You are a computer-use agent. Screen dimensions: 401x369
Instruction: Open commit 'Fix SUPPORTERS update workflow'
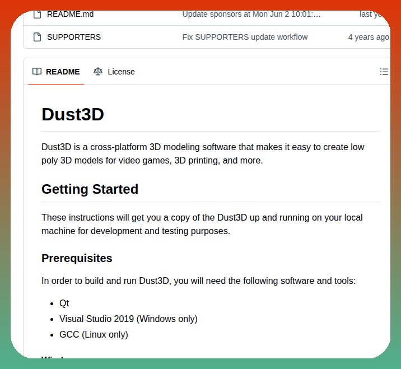pos(245,37)
